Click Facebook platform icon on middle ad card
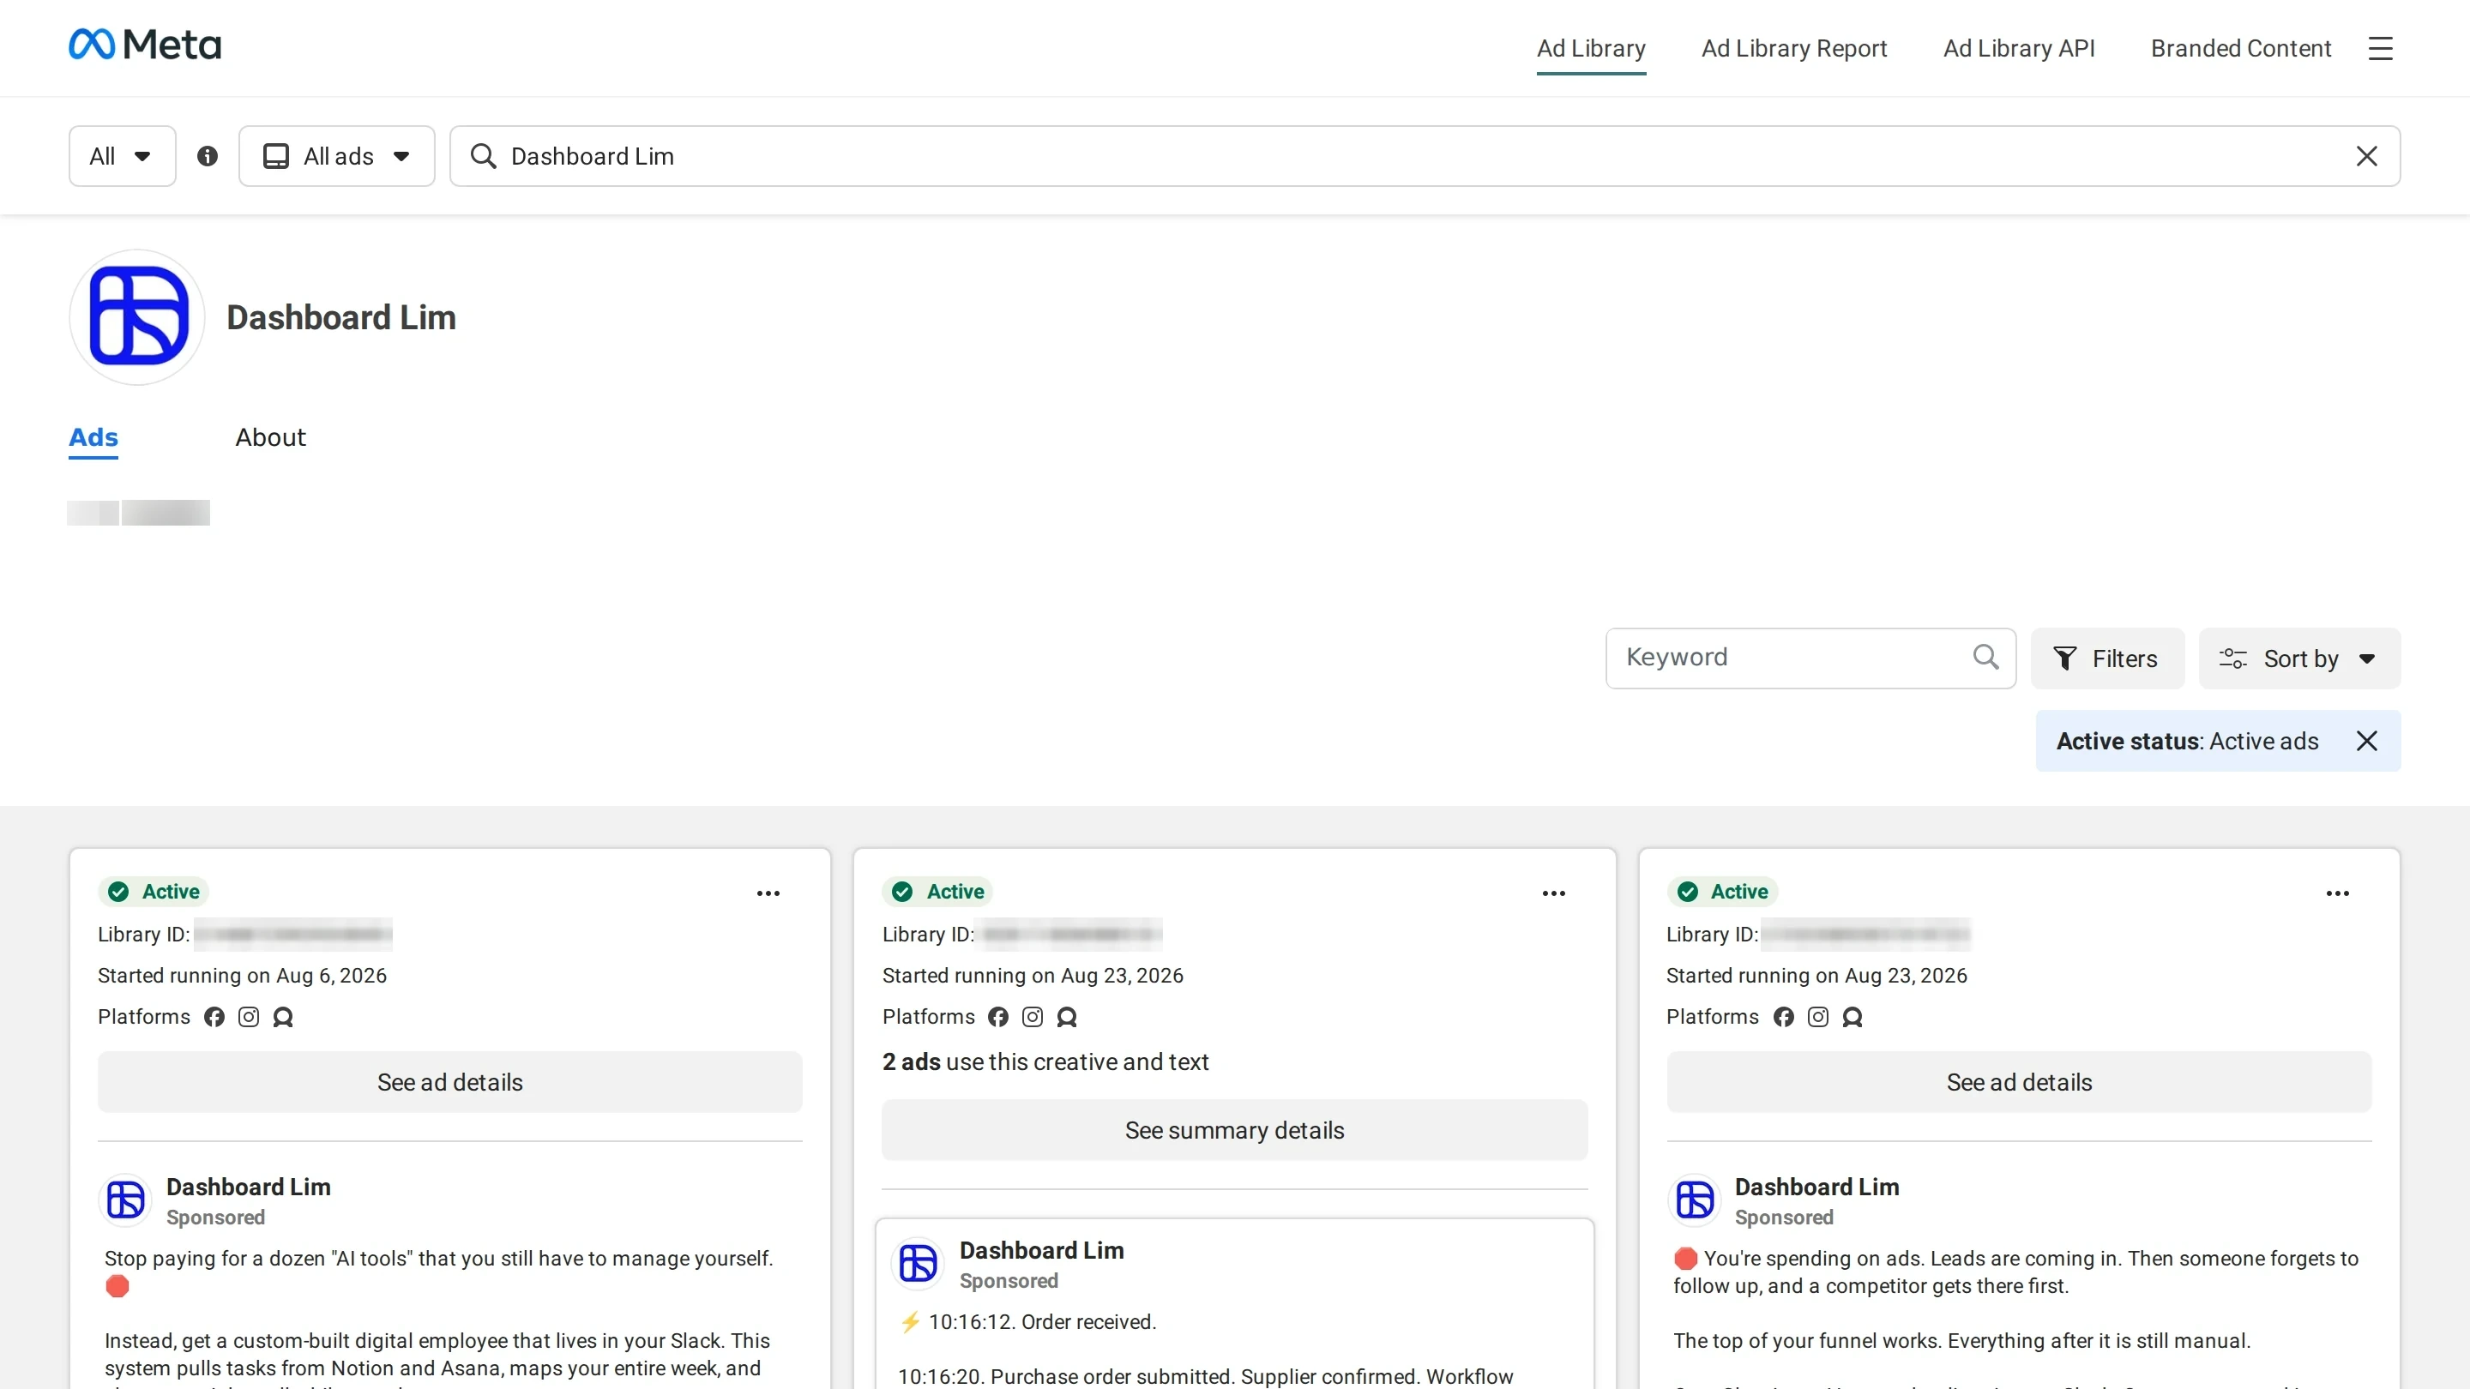This screenshot has height=1389, width=2470. [x=998, y=1017]
